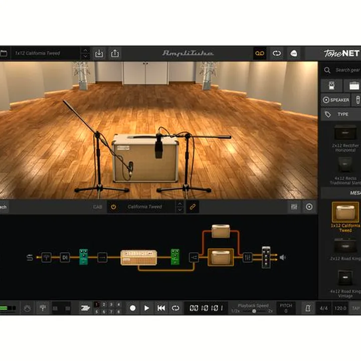
Task: Click the save preset icon
Action: pos(99,54)
